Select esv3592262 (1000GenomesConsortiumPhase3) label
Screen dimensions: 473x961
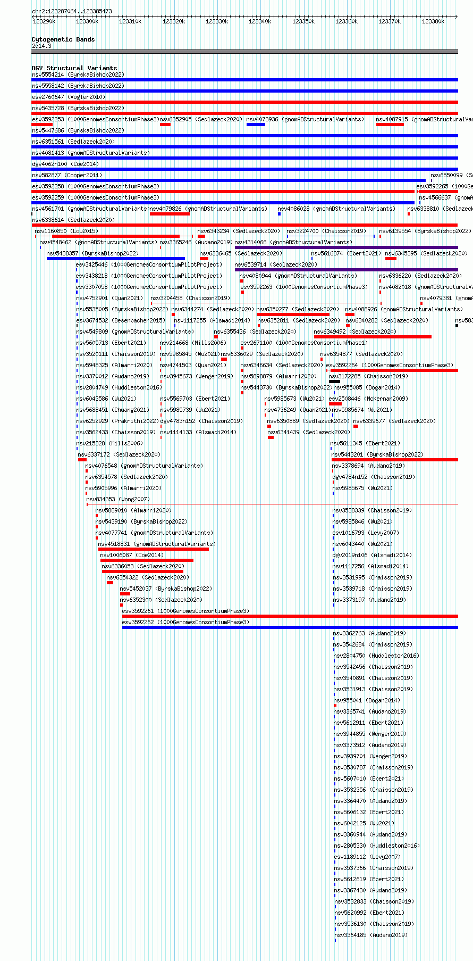[185, 623]
